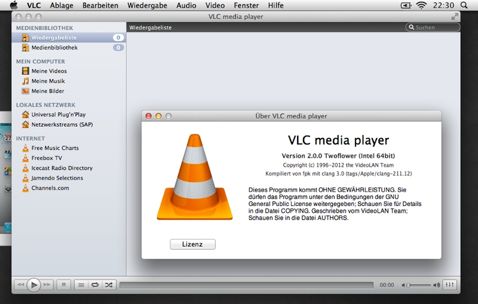Skip to next track button
The image size is (478, 304).
pos(47,285)
